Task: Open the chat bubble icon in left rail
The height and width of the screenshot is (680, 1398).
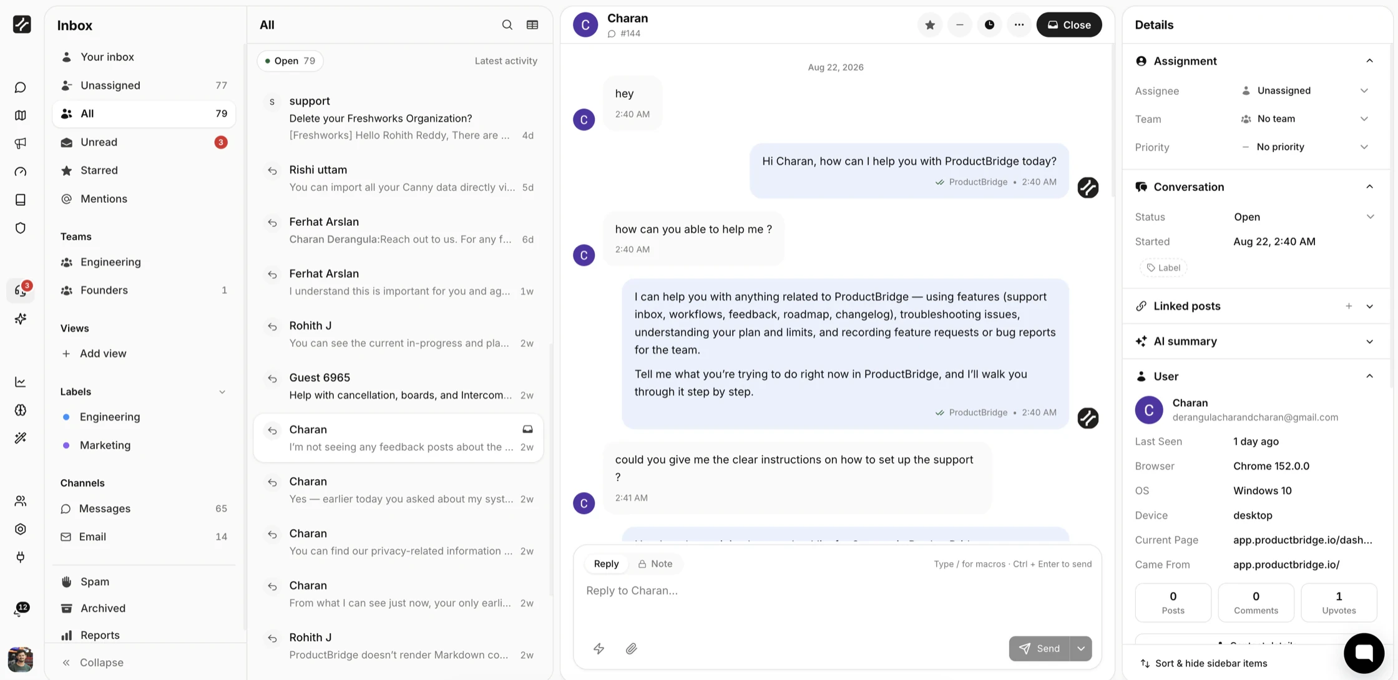Action: [x=21, y=87]
